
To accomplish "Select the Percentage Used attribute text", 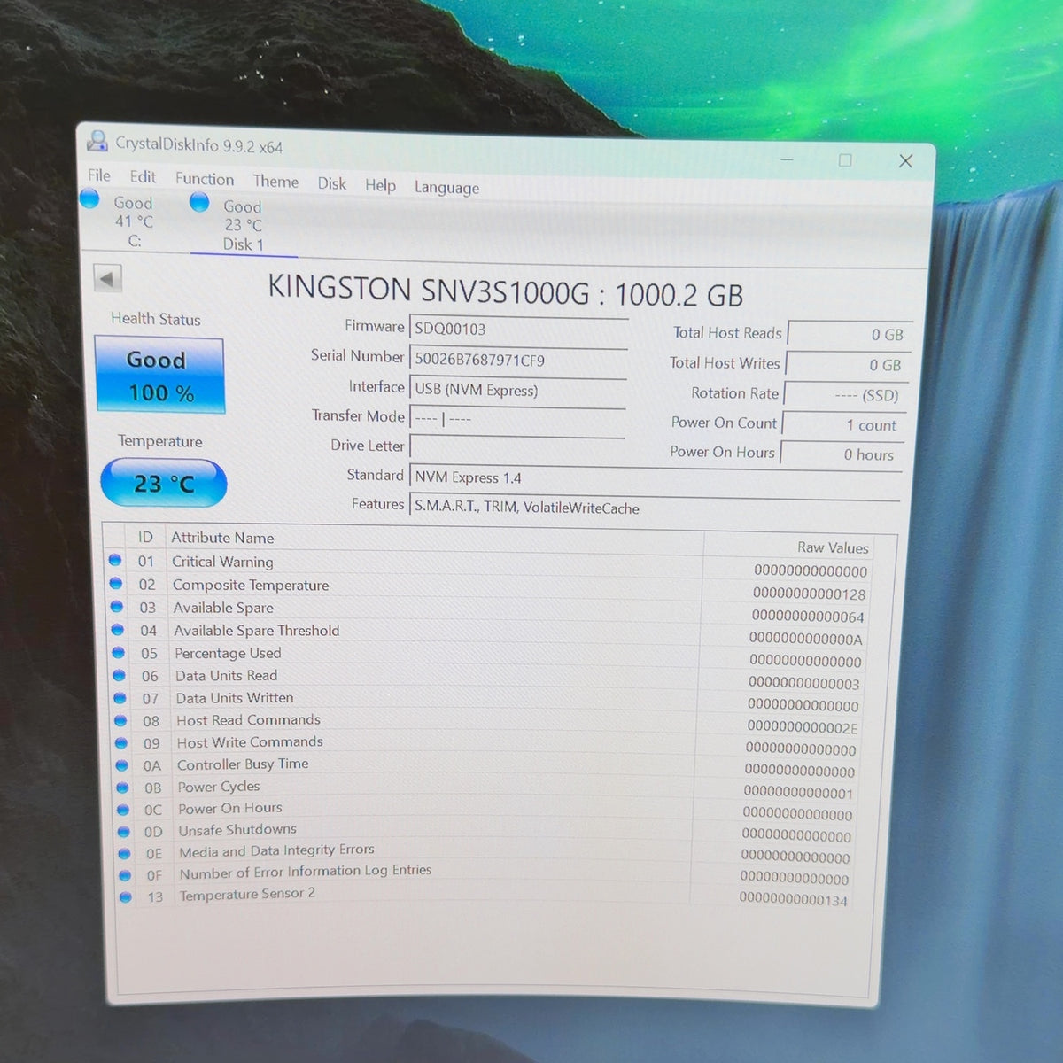I will tap(228, 653).
